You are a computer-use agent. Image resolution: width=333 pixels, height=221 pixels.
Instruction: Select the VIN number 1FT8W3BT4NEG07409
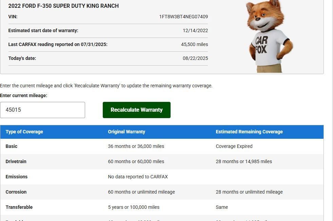(x=183, y=17)
